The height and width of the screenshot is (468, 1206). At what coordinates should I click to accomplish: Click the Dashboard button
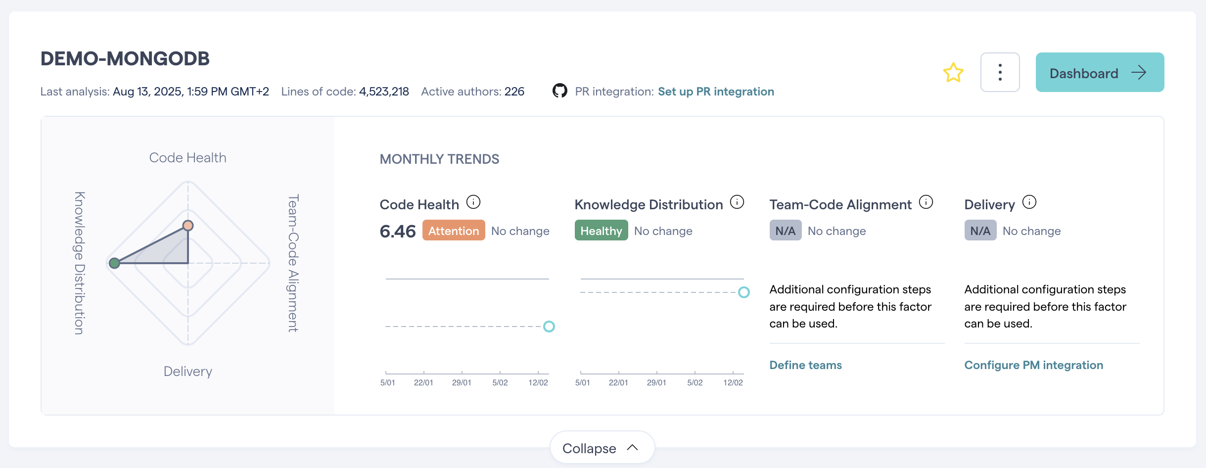pos(1100,72)
